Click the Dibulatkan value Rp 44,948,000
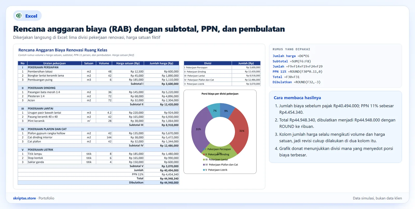 169,183
